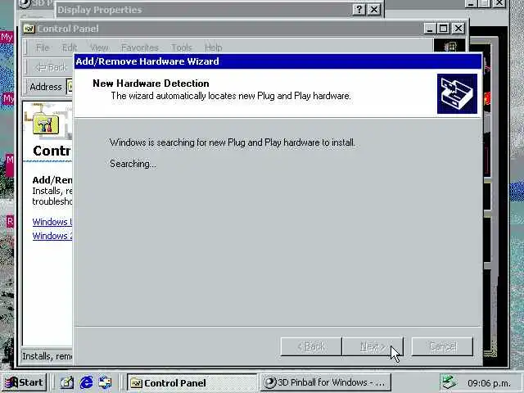Close the Control Panel window

(458, 29)
